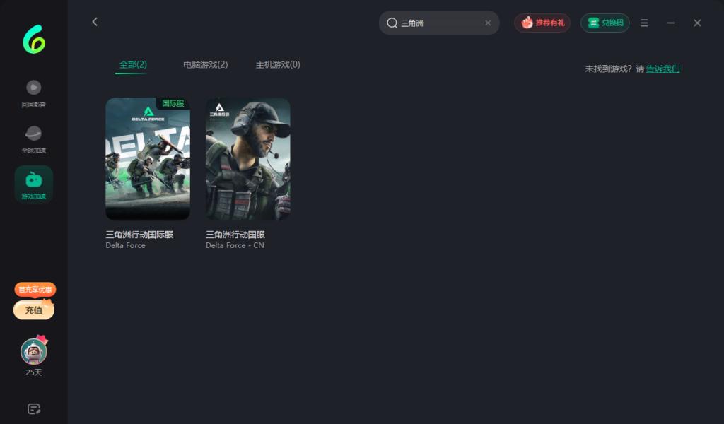The image size is (724, 424).
Task: Close the accelerator window
Action: pos(697,23)
